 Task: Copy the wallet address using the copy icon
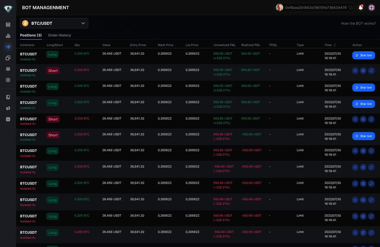click(x=351, y=8)
